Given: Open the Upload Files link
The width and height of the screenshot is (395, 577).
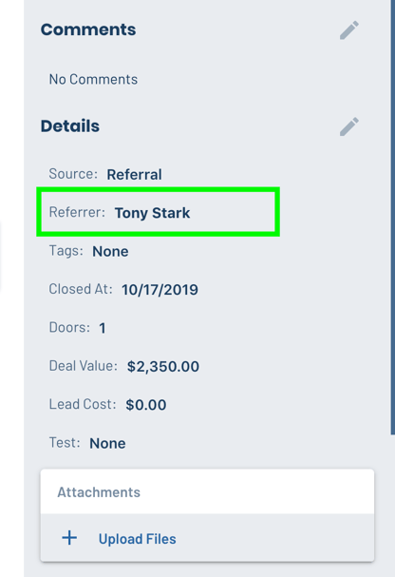Looking at the screenshot, I should pyautogui.click(x=137, y=539).
